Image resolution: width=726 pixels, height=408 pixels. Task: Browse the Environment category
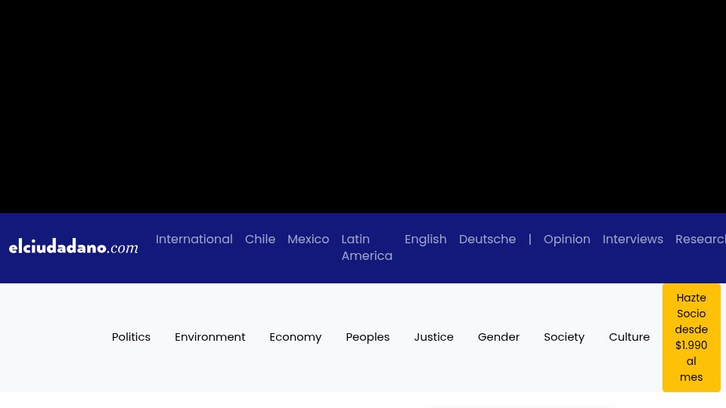pyautogui.click(x=209, y=337)
